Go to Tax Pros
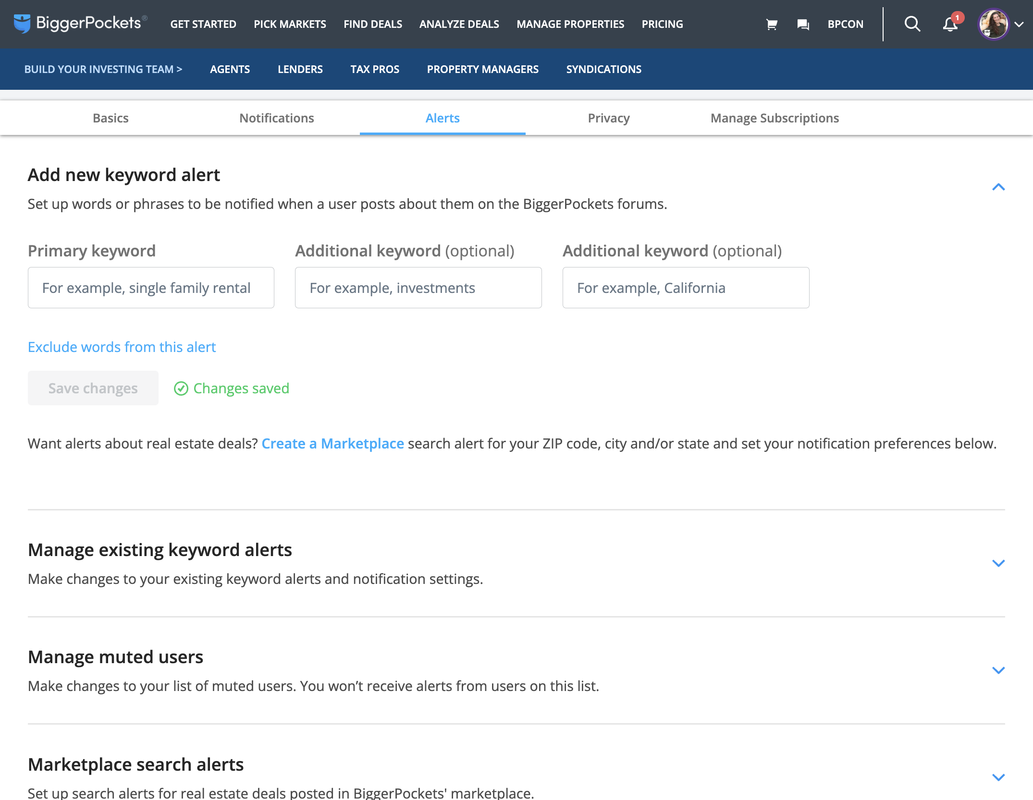The width and height of the screenshot is (1033, 800). coord(375,69)
